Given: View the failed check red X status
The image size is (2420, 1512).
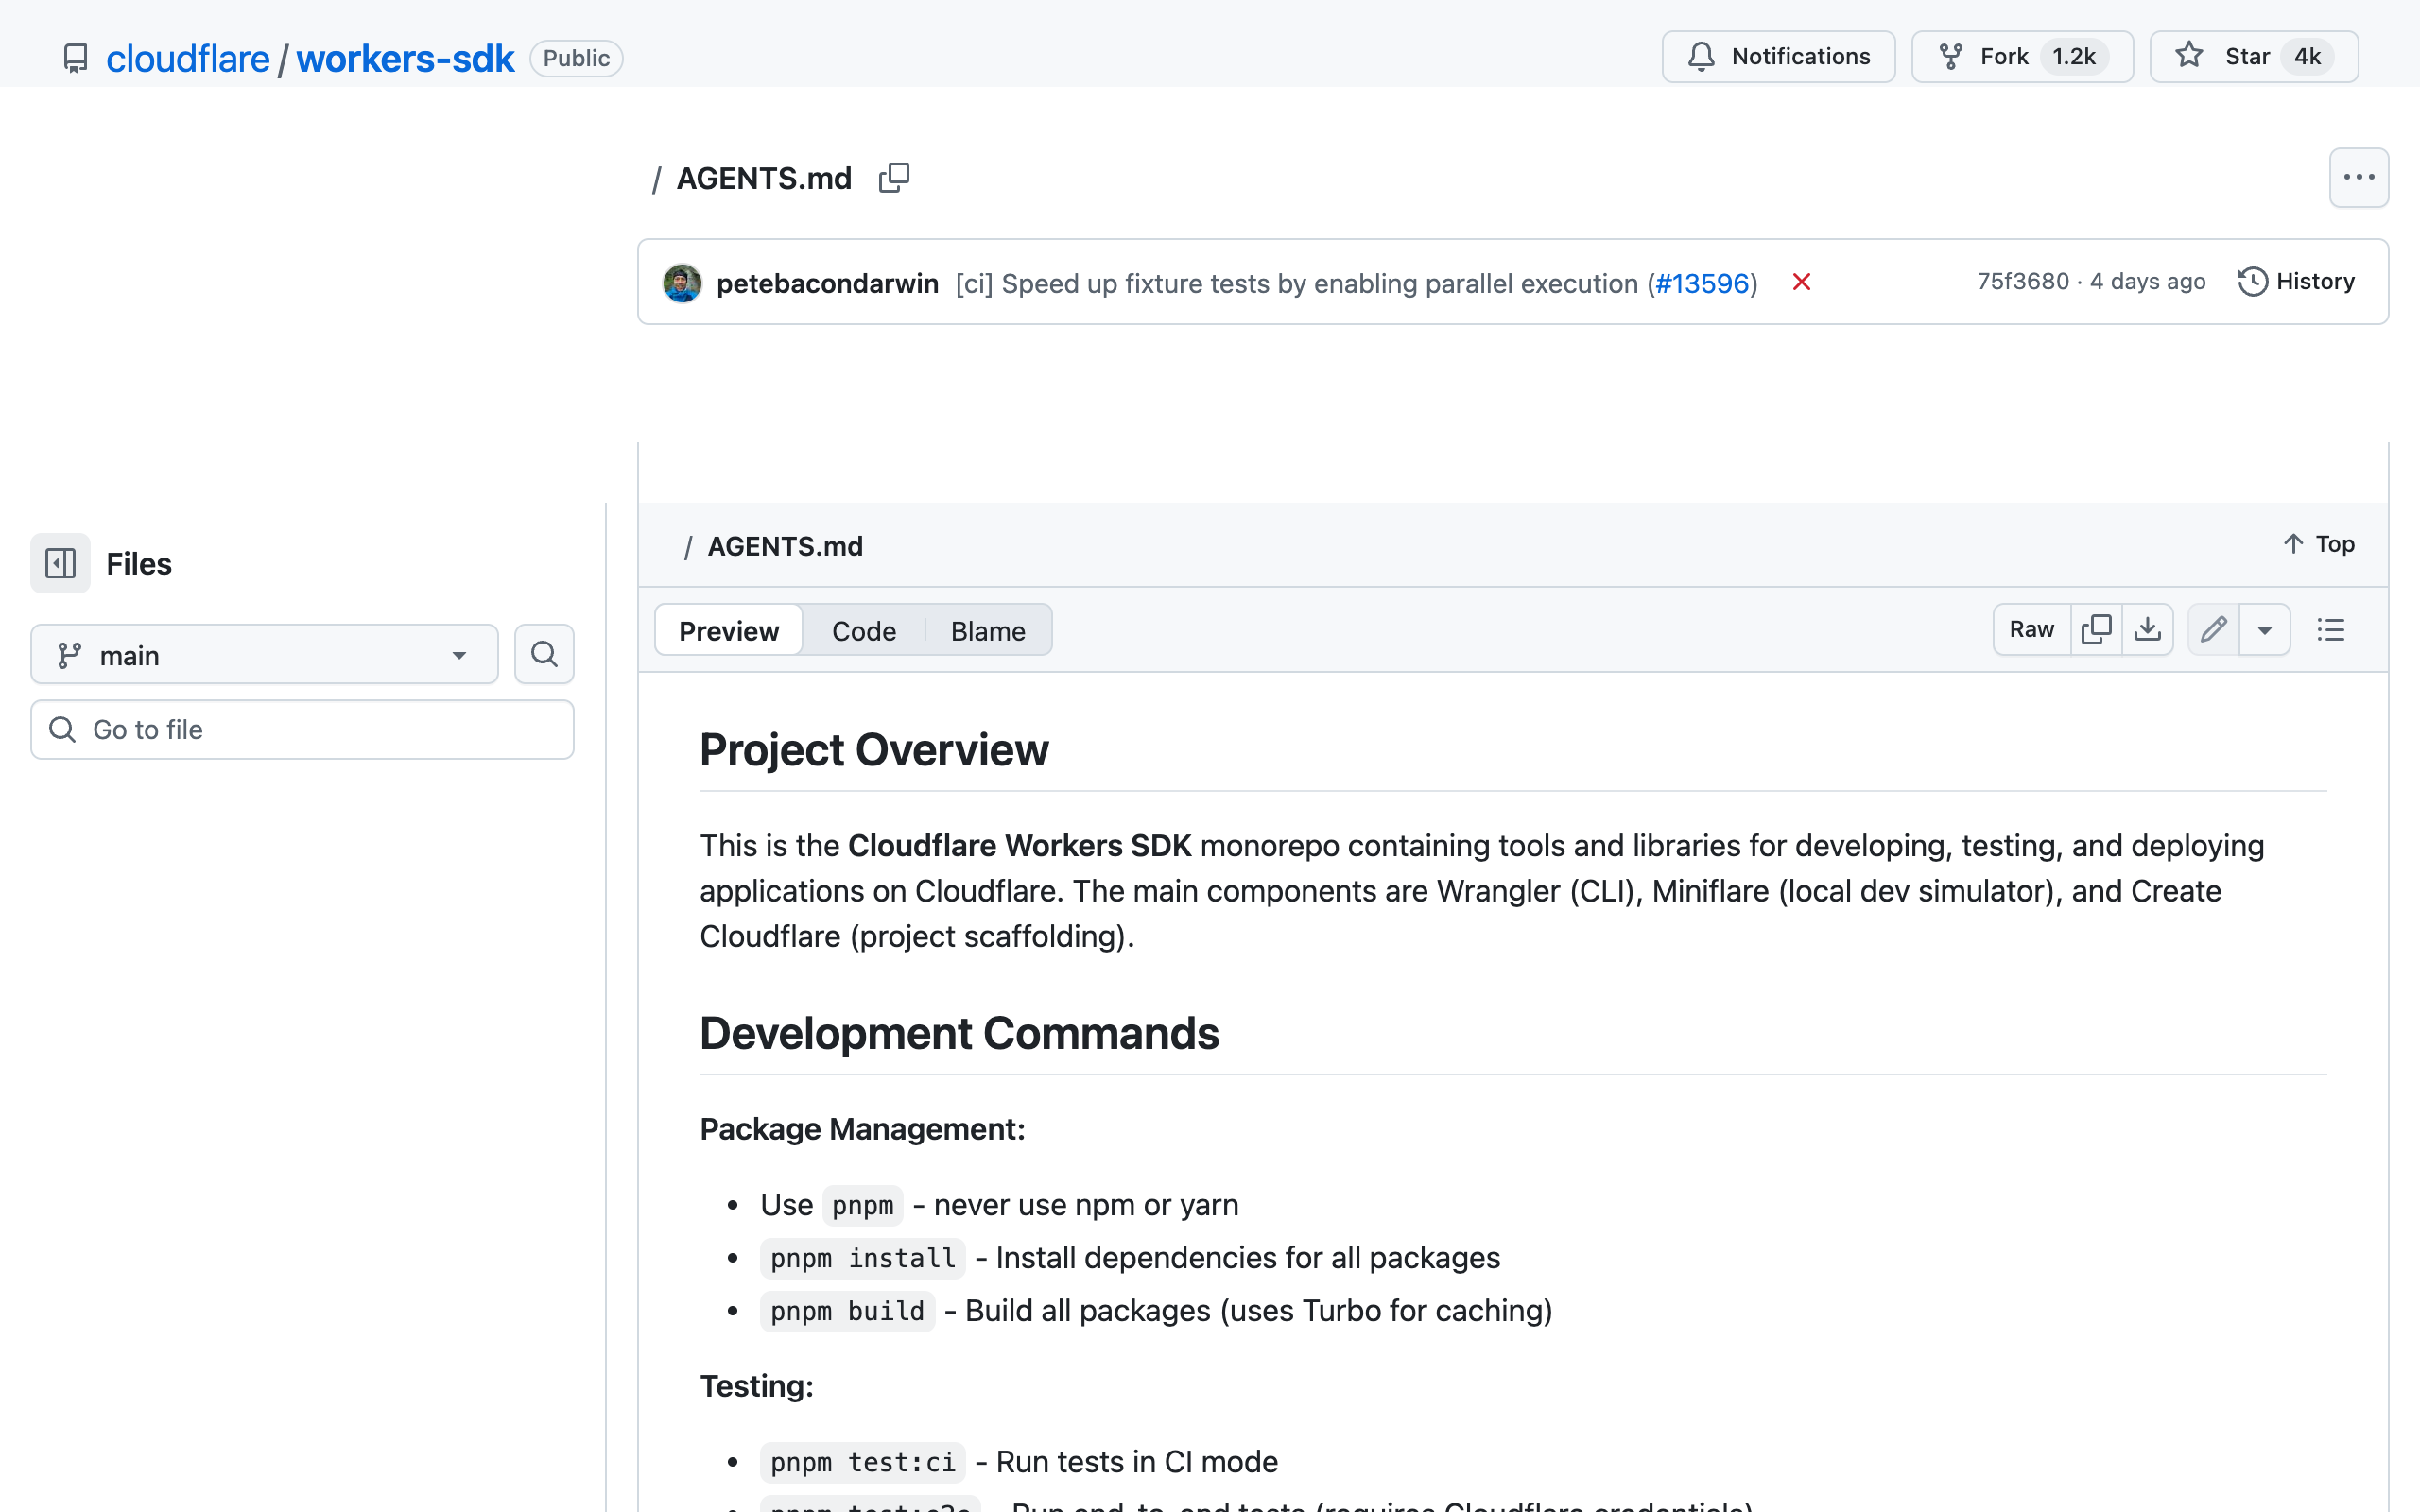Looking at the screenshot, I should [1800, 282].
